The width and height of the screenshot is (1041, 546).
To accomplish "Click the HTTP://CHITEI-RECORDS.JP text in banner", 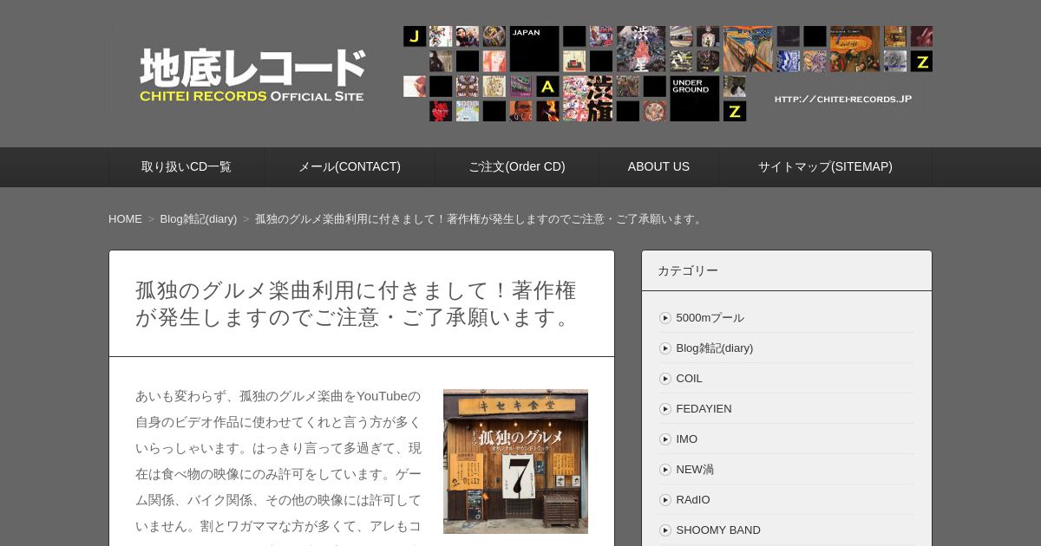I will [x=843, y=99].
